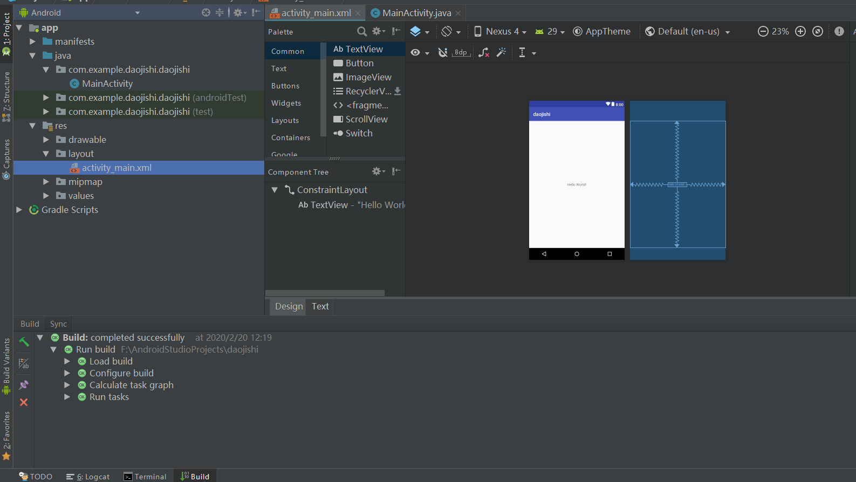
Task: Click the zoom out minus icon
Action: tap(763, 31)
